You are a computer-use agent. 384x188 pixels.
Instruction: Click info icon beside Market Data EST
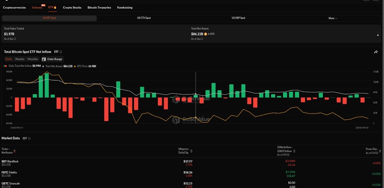click(29, 138)
